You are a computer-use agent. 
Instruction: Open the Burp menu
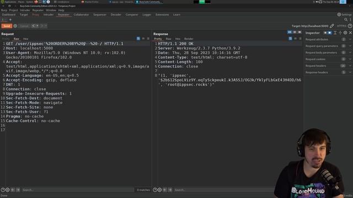[x=4, y=10]
